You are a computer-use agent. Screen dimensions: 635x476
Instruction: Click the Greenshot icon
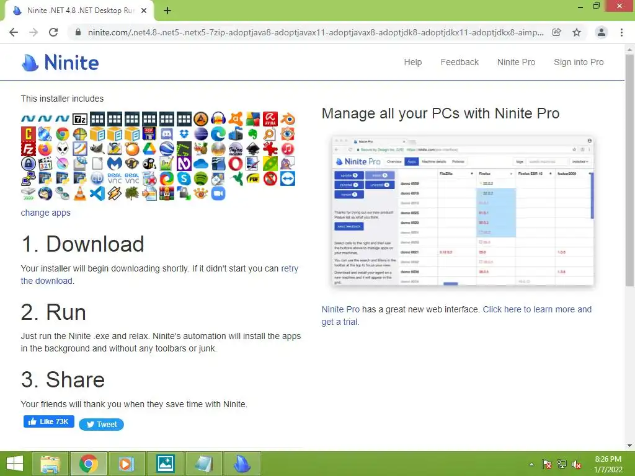[184, 149]
